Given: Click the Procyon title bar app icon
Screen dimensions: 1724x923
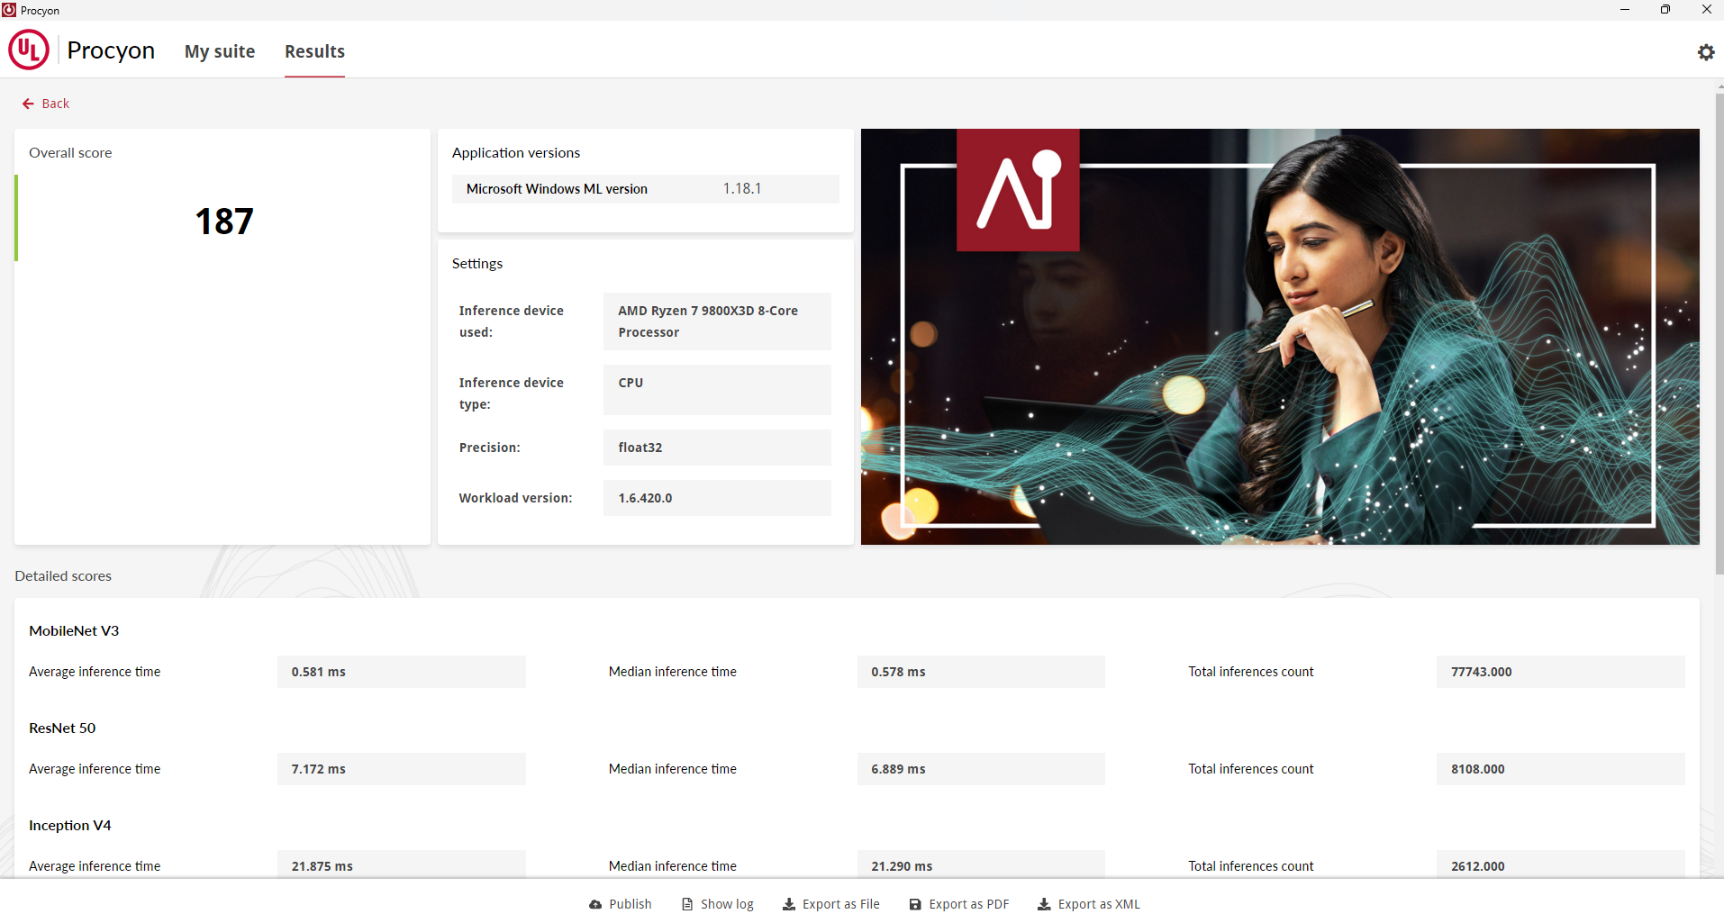Looking at the screenshot, I should click(9, 10).
